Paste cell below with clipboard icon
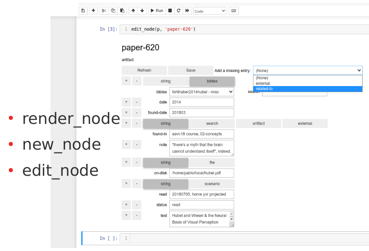Screen dimensions: 369x251 point(122,11)
